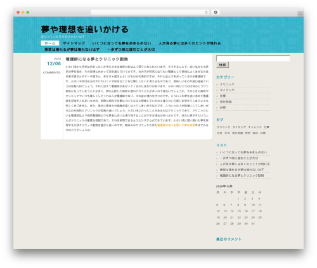Image resolution: width=317 pixels, height=268 pixels.
Task: Click the 最近のコメント sidebar heading
Action: click(x=229, y=239)
